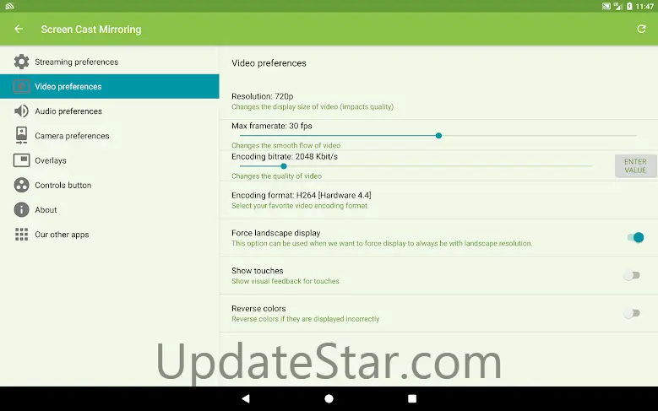
Task: Open the Overlays section
Action: pos(110,160)
